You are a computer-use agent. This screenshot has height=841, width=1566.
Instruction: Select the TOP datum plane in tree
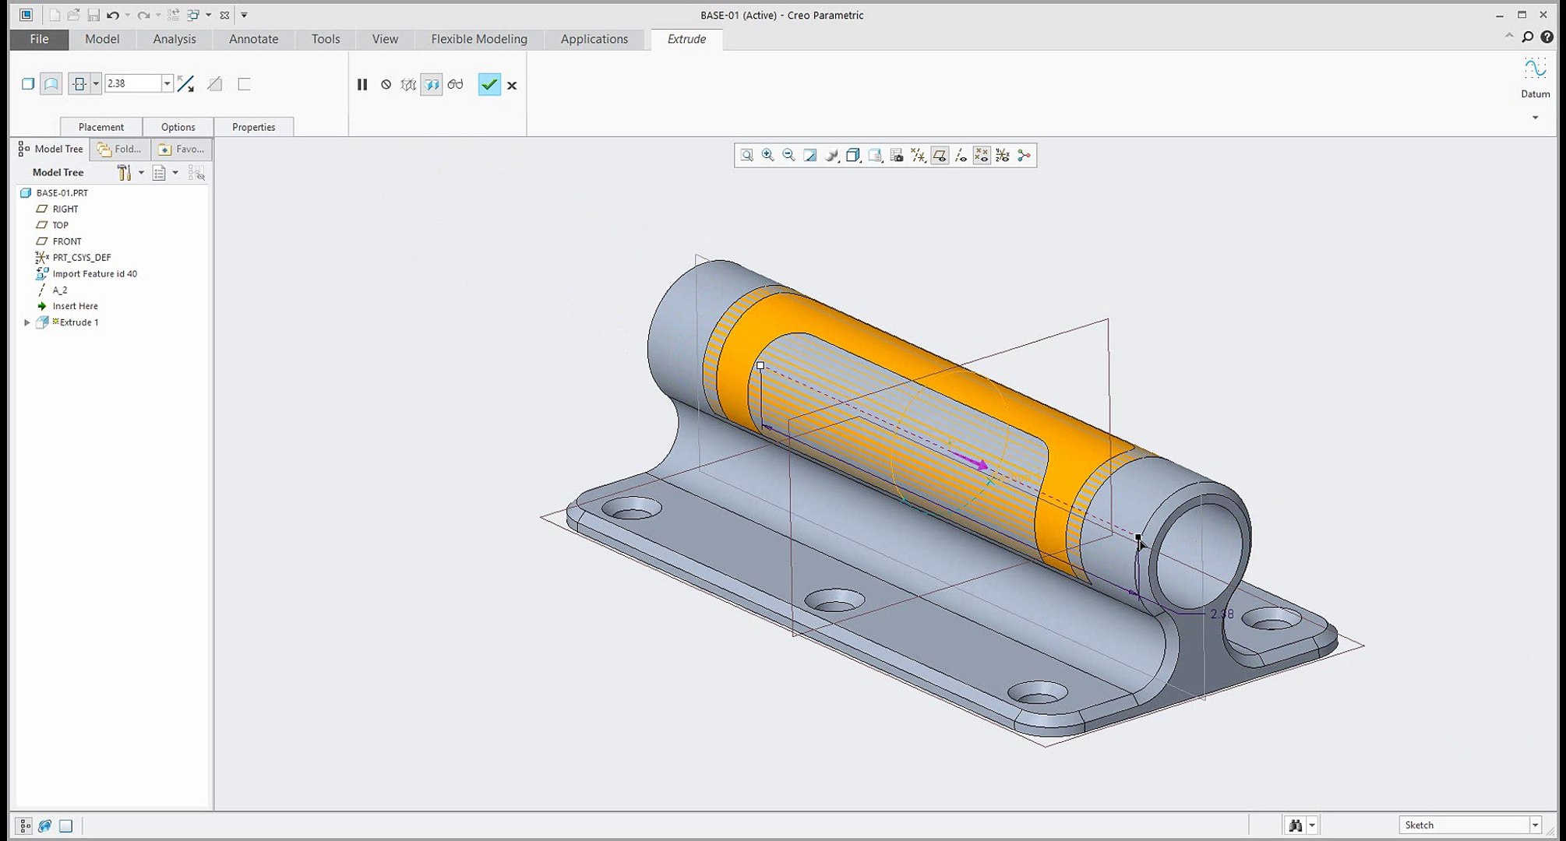click(x=60, y=225)
